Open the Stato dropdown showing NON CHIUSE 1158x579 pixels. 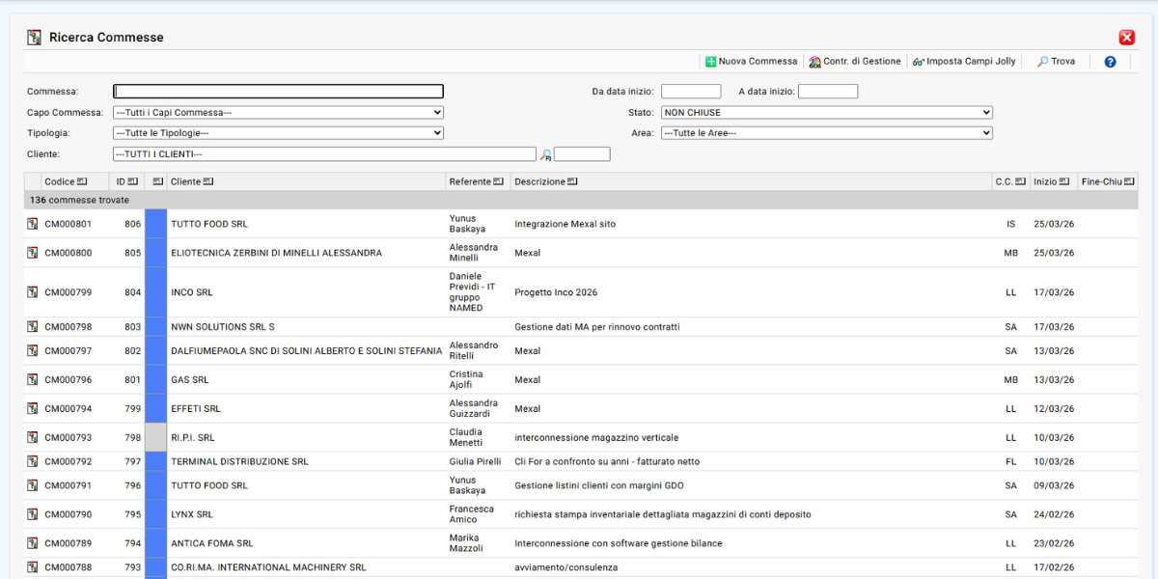[826, 113]
